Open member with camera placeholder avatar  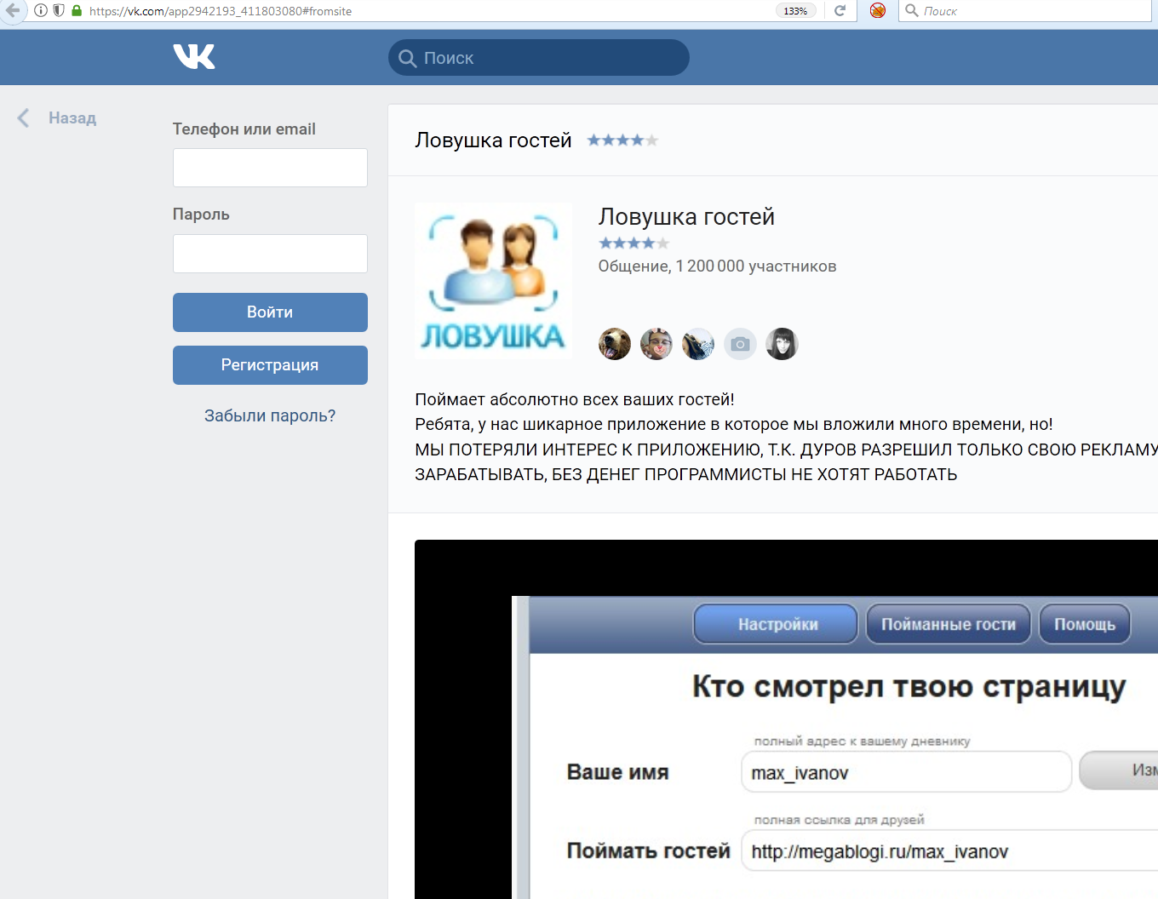coord(740,344)
